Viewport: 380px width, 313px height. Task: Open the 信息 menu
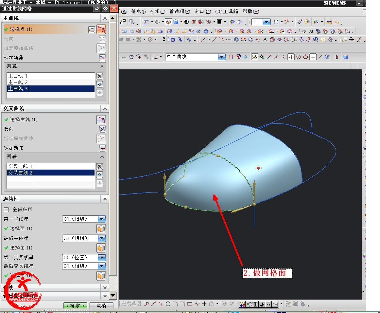(138, 12)
